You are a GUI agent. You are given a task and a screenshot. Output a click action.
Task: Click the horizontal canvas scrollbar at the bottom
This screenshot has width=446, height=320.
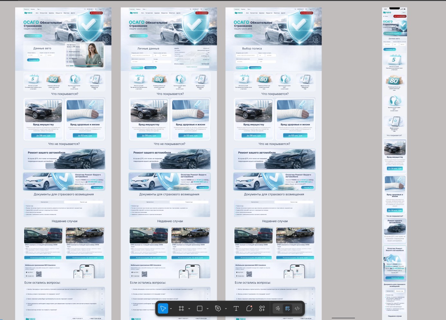click(x=343, y=318)
